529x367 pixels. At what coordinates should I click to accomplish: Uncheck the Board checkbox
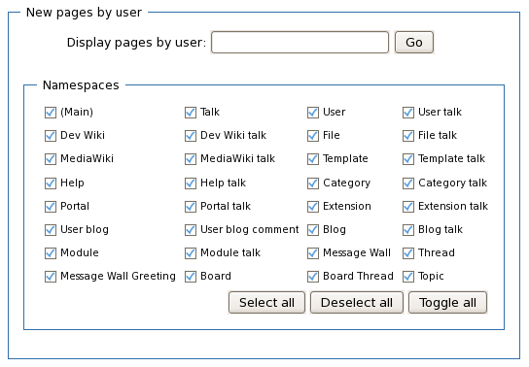tap(191, 277)
